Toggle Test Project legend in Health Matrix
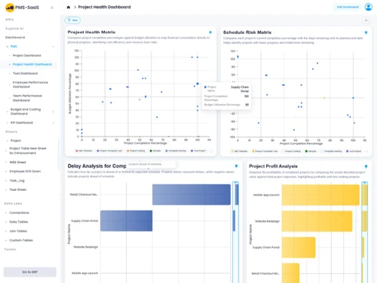This screenshot has width=377, height=283. (198, 151)
